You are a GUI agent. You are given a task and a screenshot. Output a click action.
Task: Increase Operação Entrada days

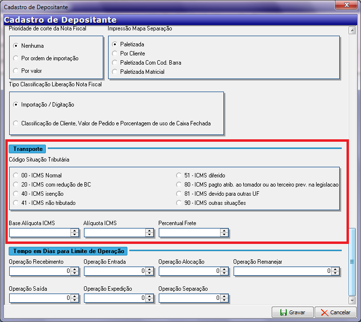pyautogui.click(x=150, y=269)
